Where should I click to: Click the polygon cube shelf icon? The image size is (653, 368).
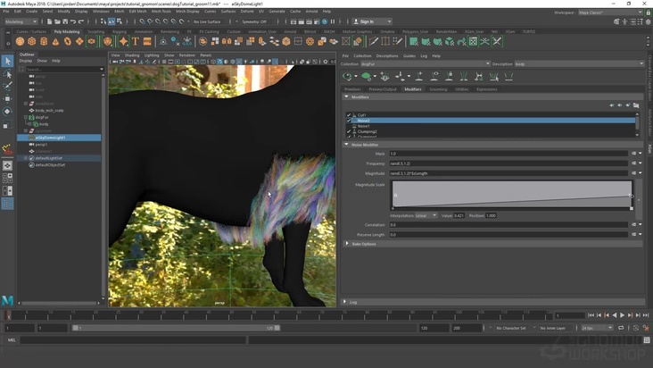point(32,41)
